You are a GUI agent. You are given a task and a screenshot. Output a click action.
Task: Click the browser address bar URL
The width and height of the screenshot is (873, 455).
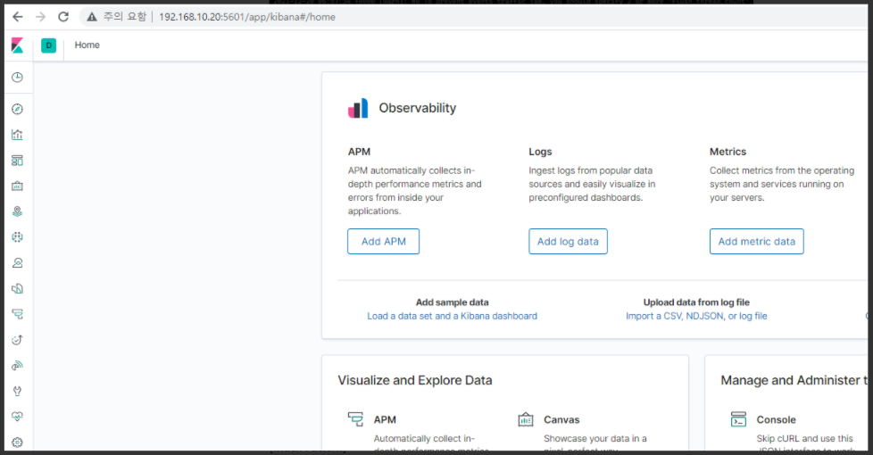[247, 17]
